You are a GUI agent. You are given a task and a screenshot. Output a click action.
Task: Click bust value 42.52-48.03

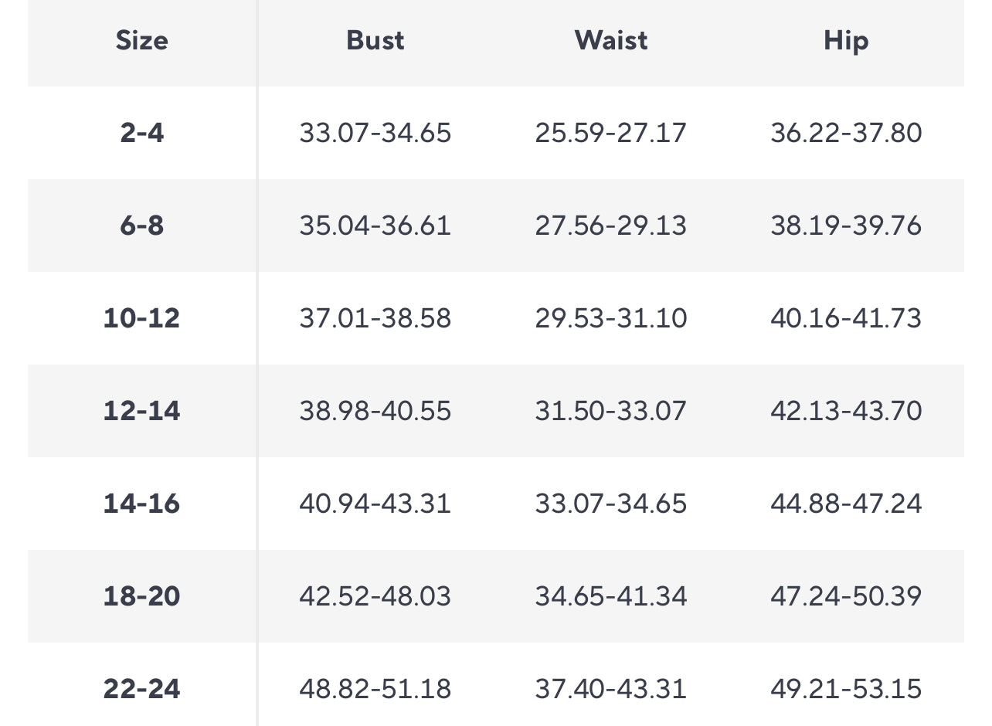[x=375, y=596]
